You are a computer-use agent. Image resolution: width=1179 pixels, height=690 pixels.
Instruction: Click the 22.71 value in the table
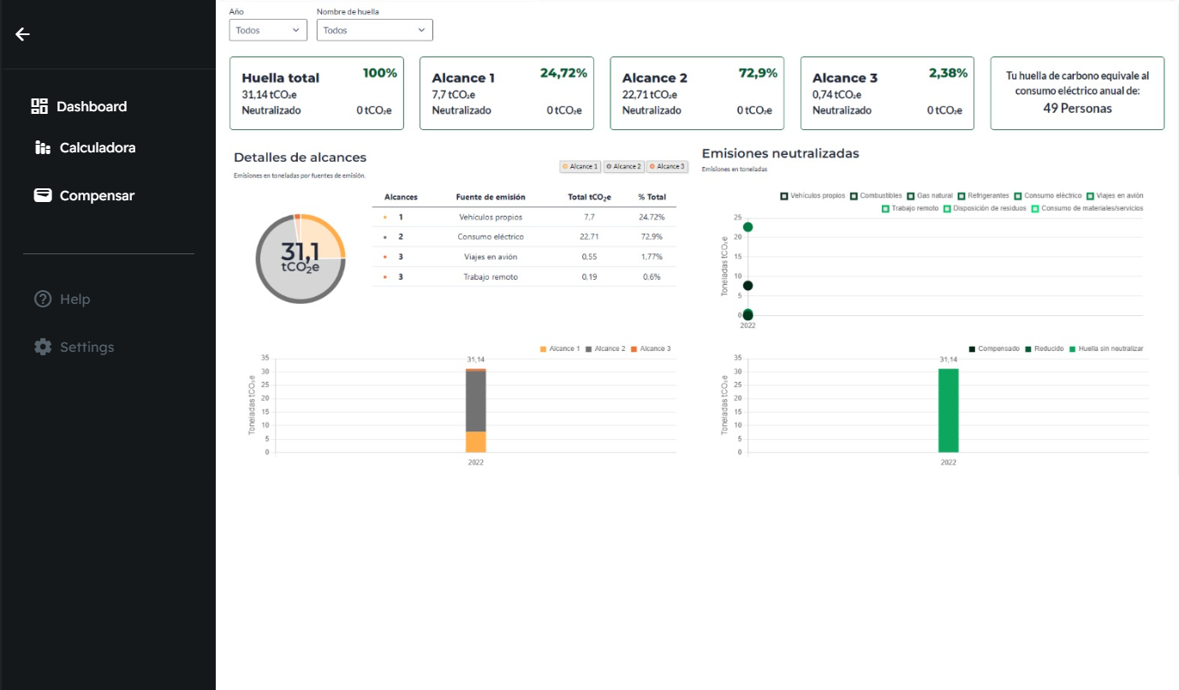pyautogui.click(x=589, y=237)
